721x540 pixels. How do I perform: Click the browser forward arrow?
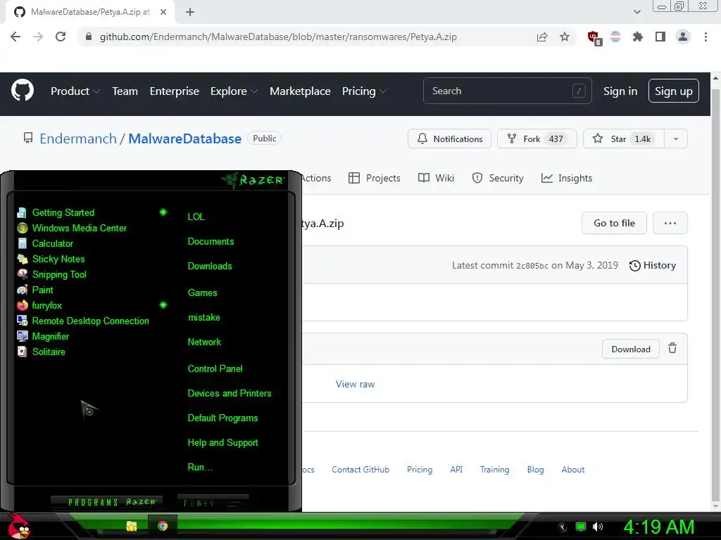click(x=38, y=37)
